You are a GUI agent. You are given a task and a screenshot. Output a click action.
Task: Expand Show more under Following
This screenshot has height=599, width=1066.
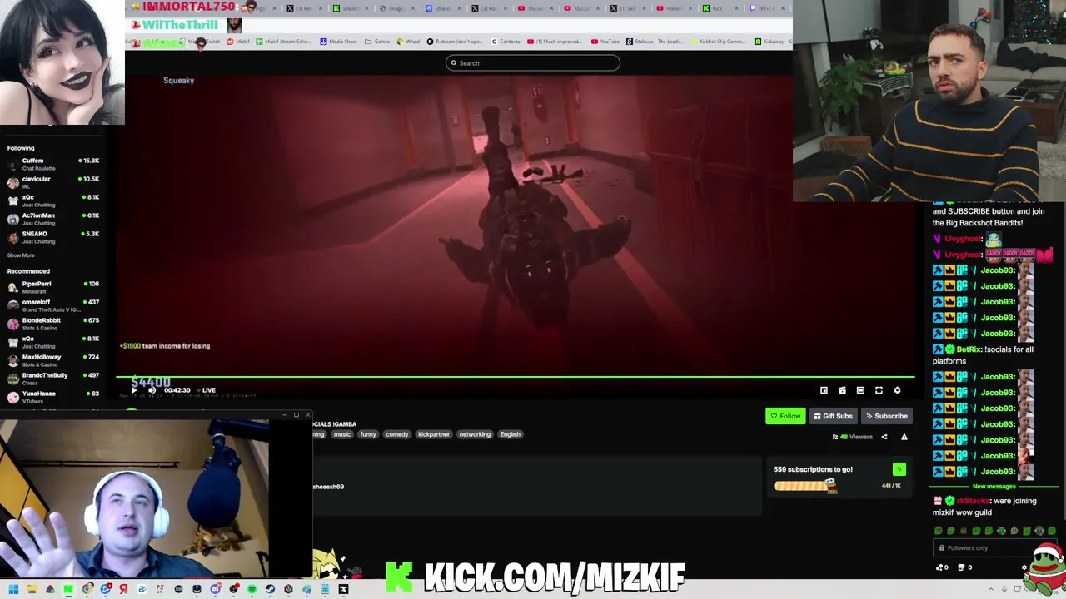[22, 255]
